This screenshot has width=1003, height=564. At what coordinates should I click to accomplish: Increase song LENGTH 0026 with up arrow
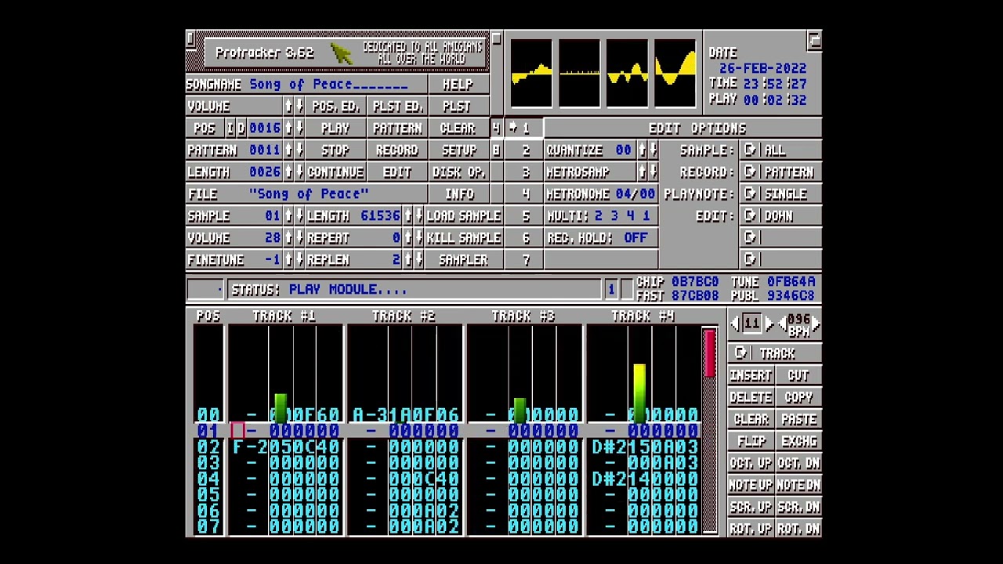coord(288,172)
